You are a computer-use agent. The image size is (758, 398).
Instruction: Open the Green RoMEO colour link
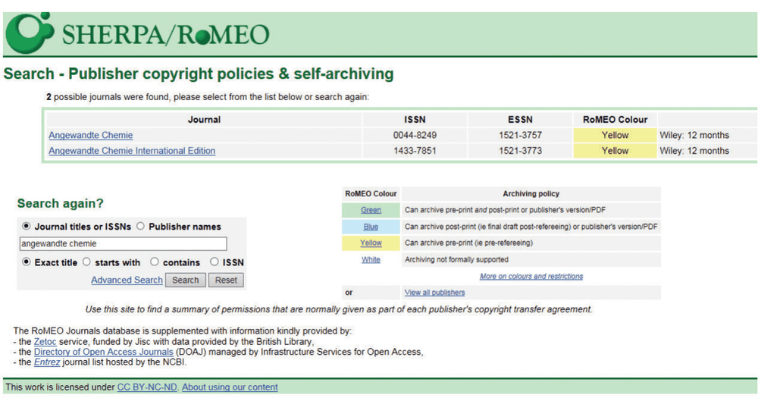[371, 210]
